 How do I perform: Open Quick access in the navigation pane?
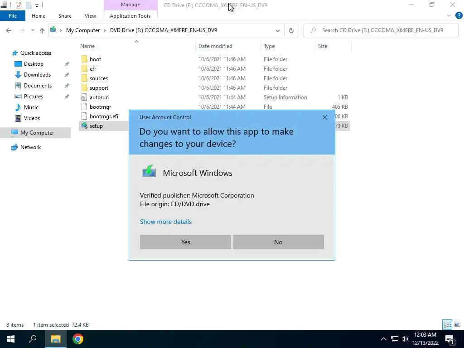pyautogui.click(x=35, y=53)
